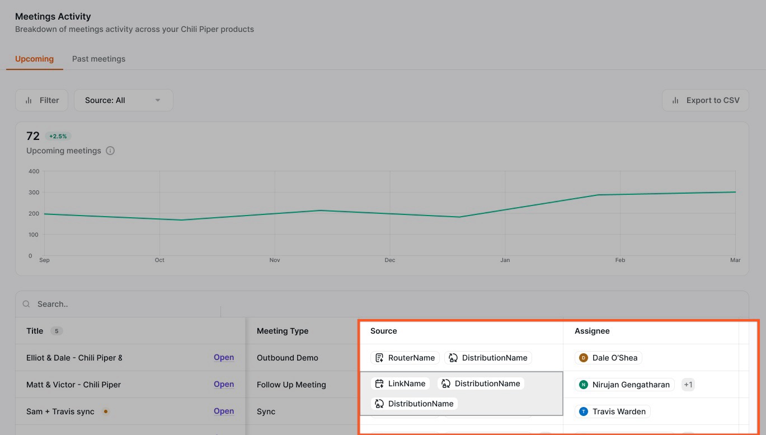Click the orange status dot on Sam + Travis sync

click(x=105, y=411)
